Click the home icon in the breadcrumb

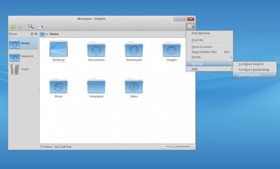pyautogui.click(x=42, y=34)
